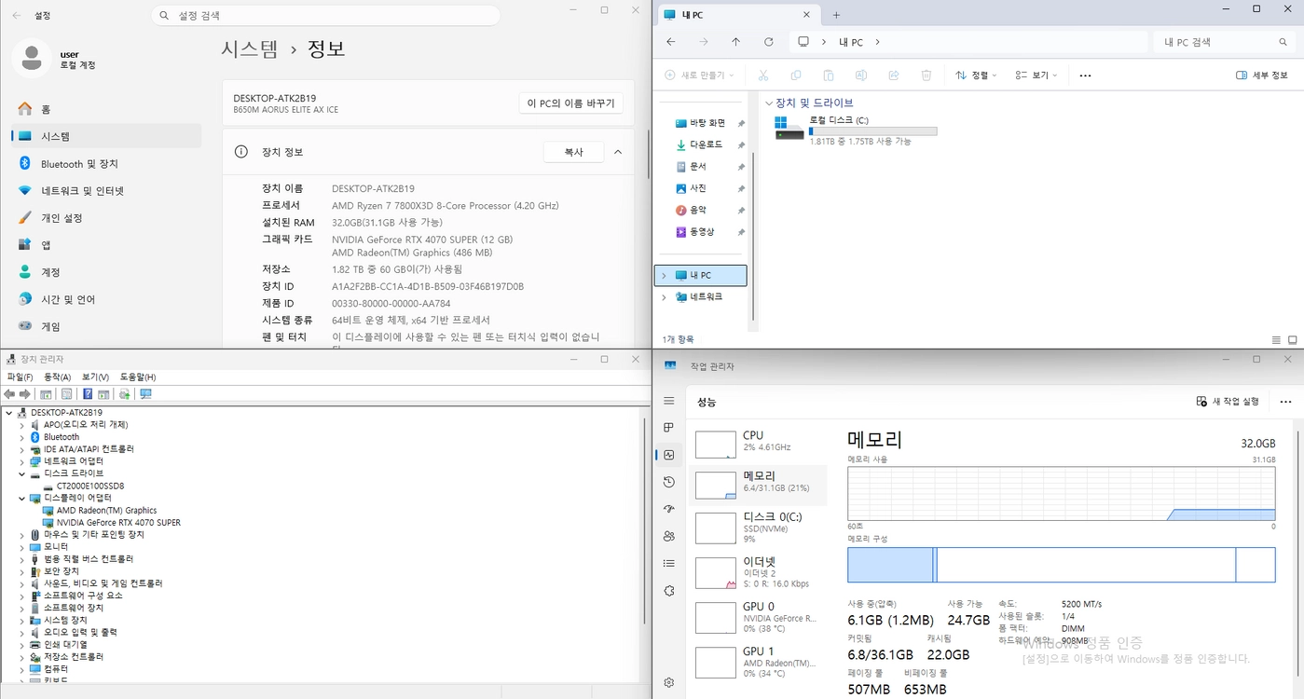This screenshot has height=699, width=1304.
Task: Open the 정렬 sort dropdown in File Explorer
Action: pos(976,75)
